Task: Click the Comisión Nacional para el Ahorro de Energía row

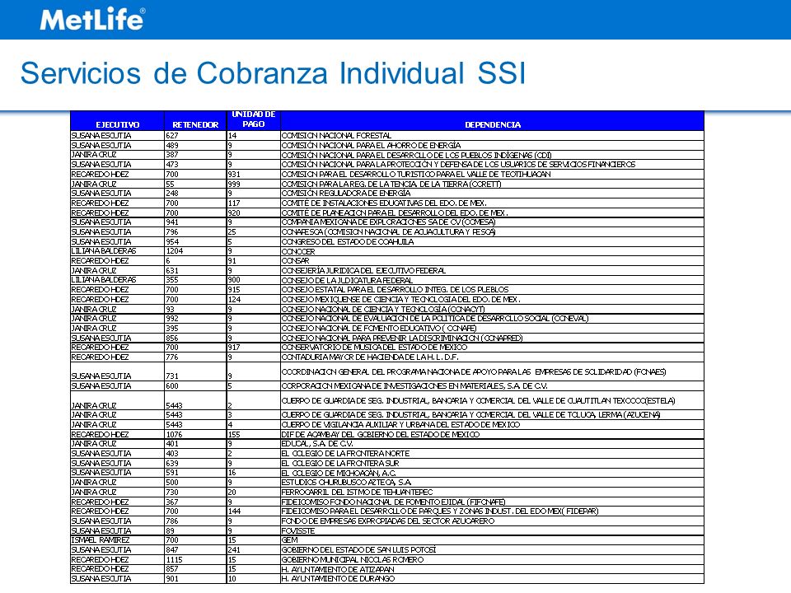Action: pos(387,145)
